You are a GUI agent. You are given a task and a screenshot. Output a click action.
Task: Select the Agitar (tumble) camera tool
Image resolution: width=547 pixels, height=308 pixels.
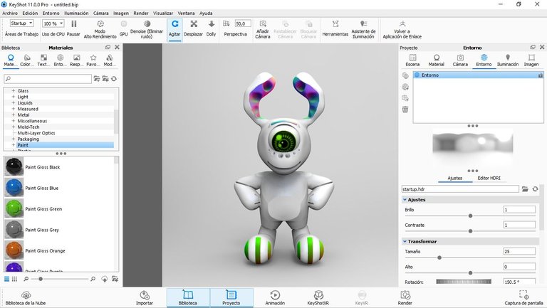pos(174,28)
